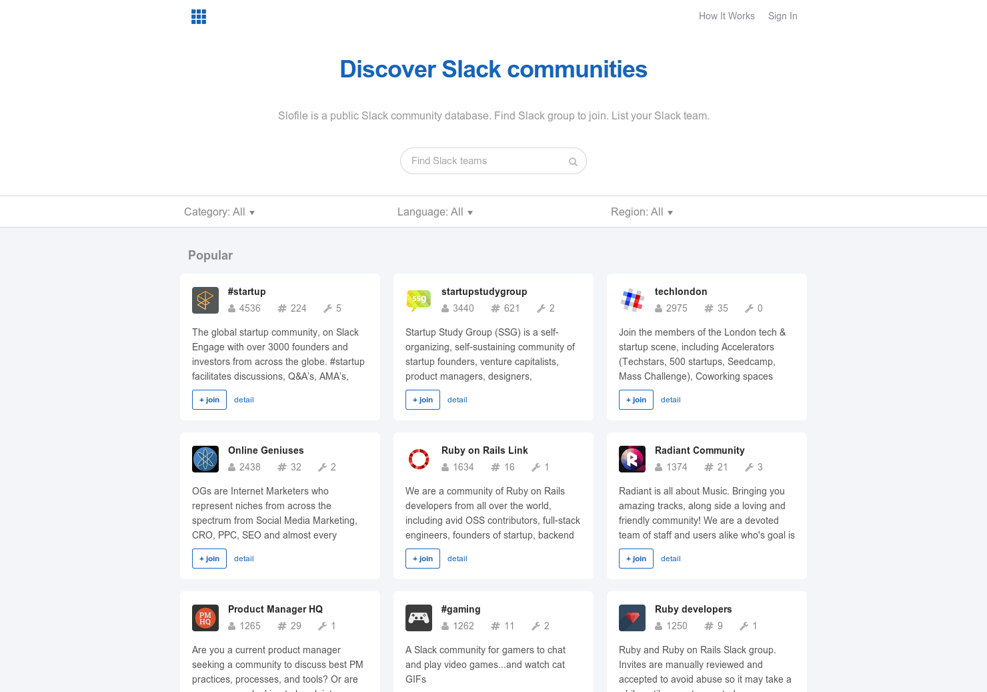Open the #startup title link
Viewport: 987px width, 692px height.
click(x=247, y=292)
